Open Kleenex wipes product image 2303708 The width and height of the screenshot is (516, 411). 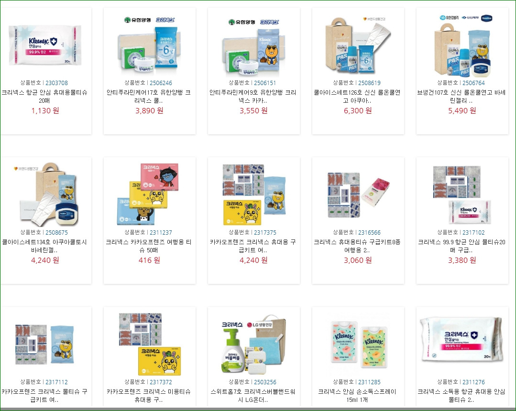coord(45,45)
